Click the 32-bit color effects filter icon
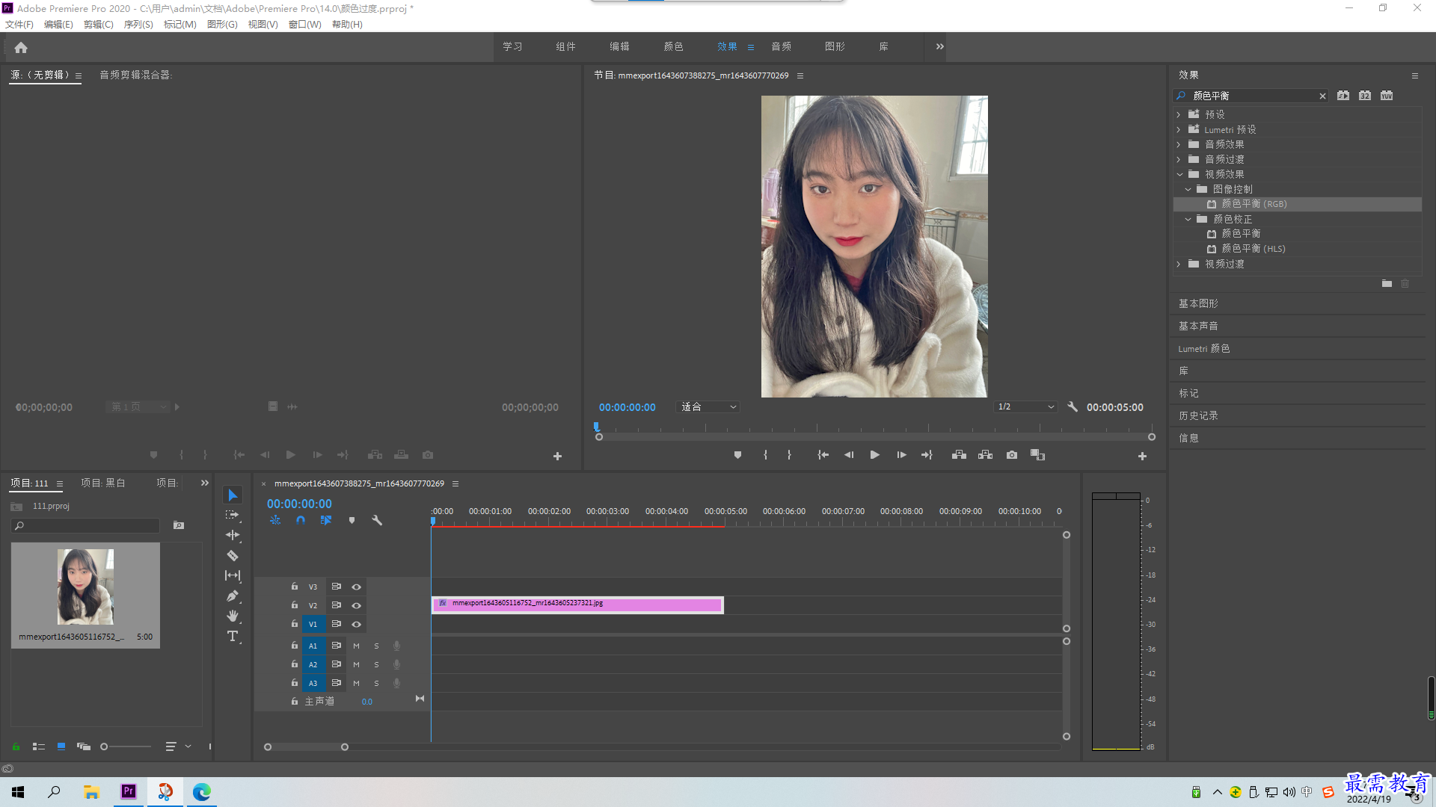The image size is (1436, 807). [x=1365, y=96]
